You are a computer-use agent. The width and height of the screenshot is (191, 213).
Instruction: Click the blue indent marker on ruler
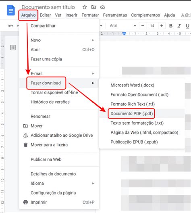[124, 33]
